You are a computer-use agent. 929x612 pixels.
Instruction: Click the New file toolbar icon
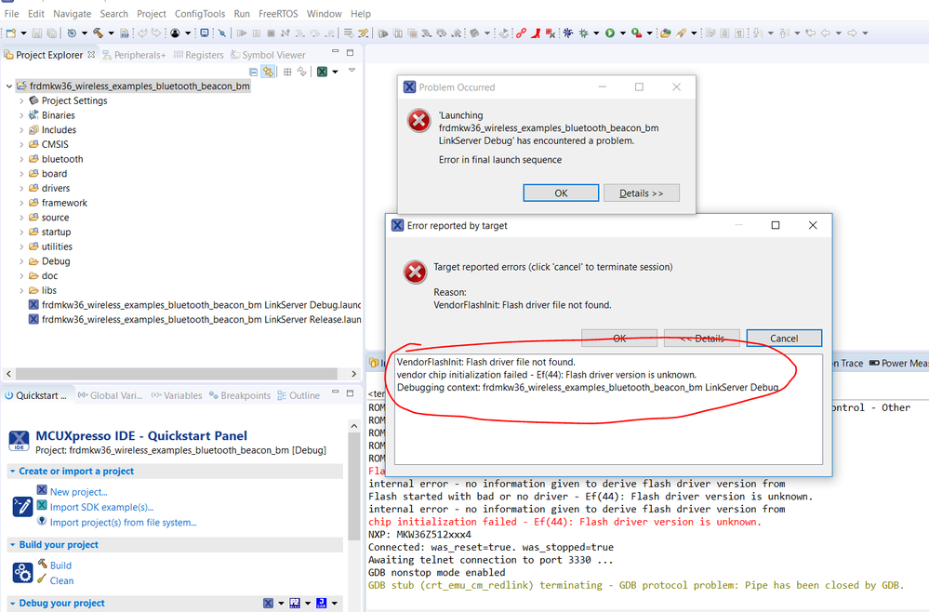10,33
